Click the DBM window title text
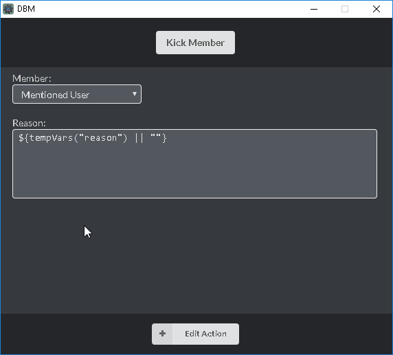The image size is (393, 355). 26,9
